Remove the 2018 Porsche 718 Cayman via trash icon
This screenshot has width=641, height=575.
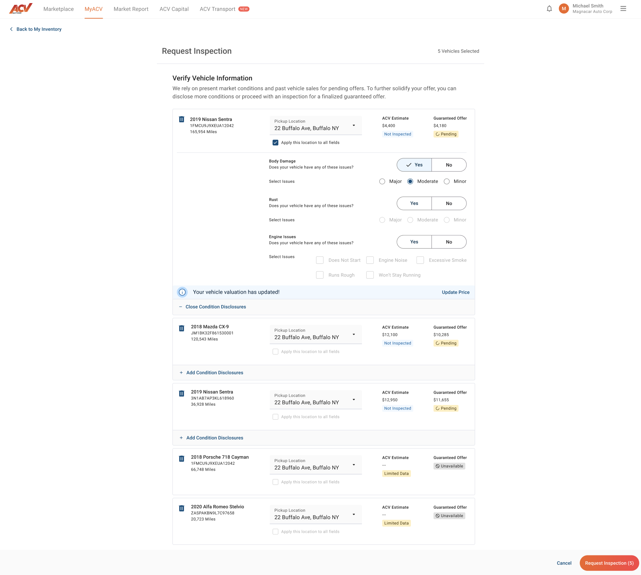point(182,459)
